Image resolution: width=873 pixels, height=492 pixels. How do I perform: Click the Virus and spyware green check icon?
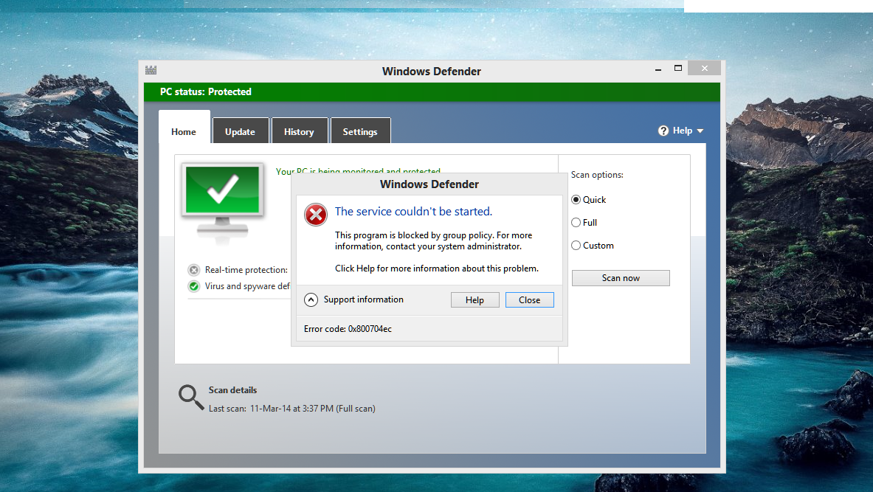tap(194, 286)
